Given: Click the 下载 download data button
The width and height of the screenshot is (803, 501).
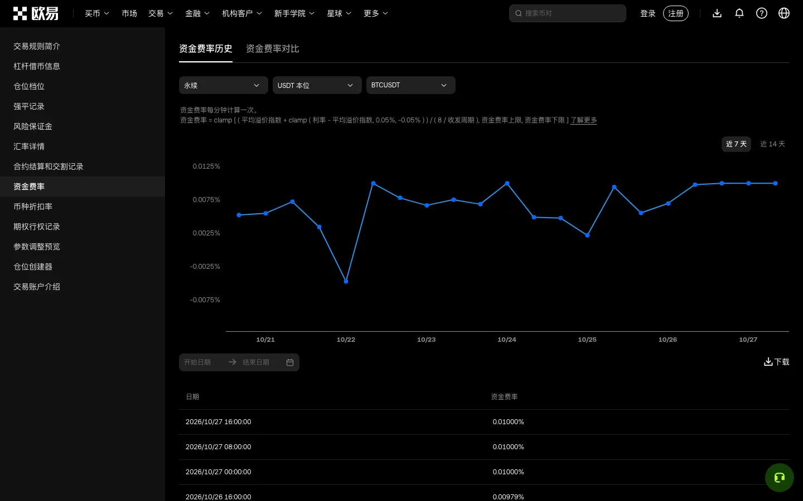Looking at the screenshot, I should tap(777, 362).
